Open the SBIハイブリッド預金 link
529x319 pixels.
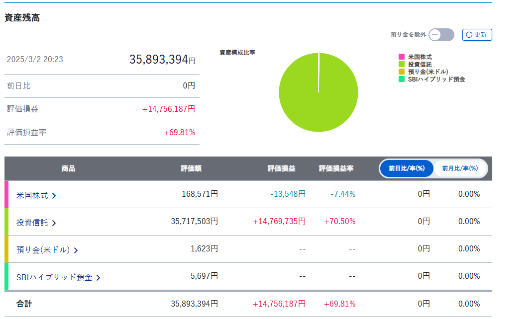tap(54, 277)
